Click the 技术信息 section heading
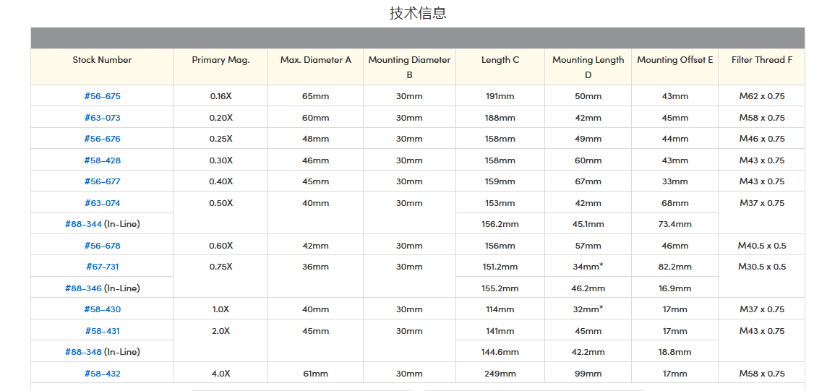The height and width of the screenshot is (391, 814). (418, 13)
